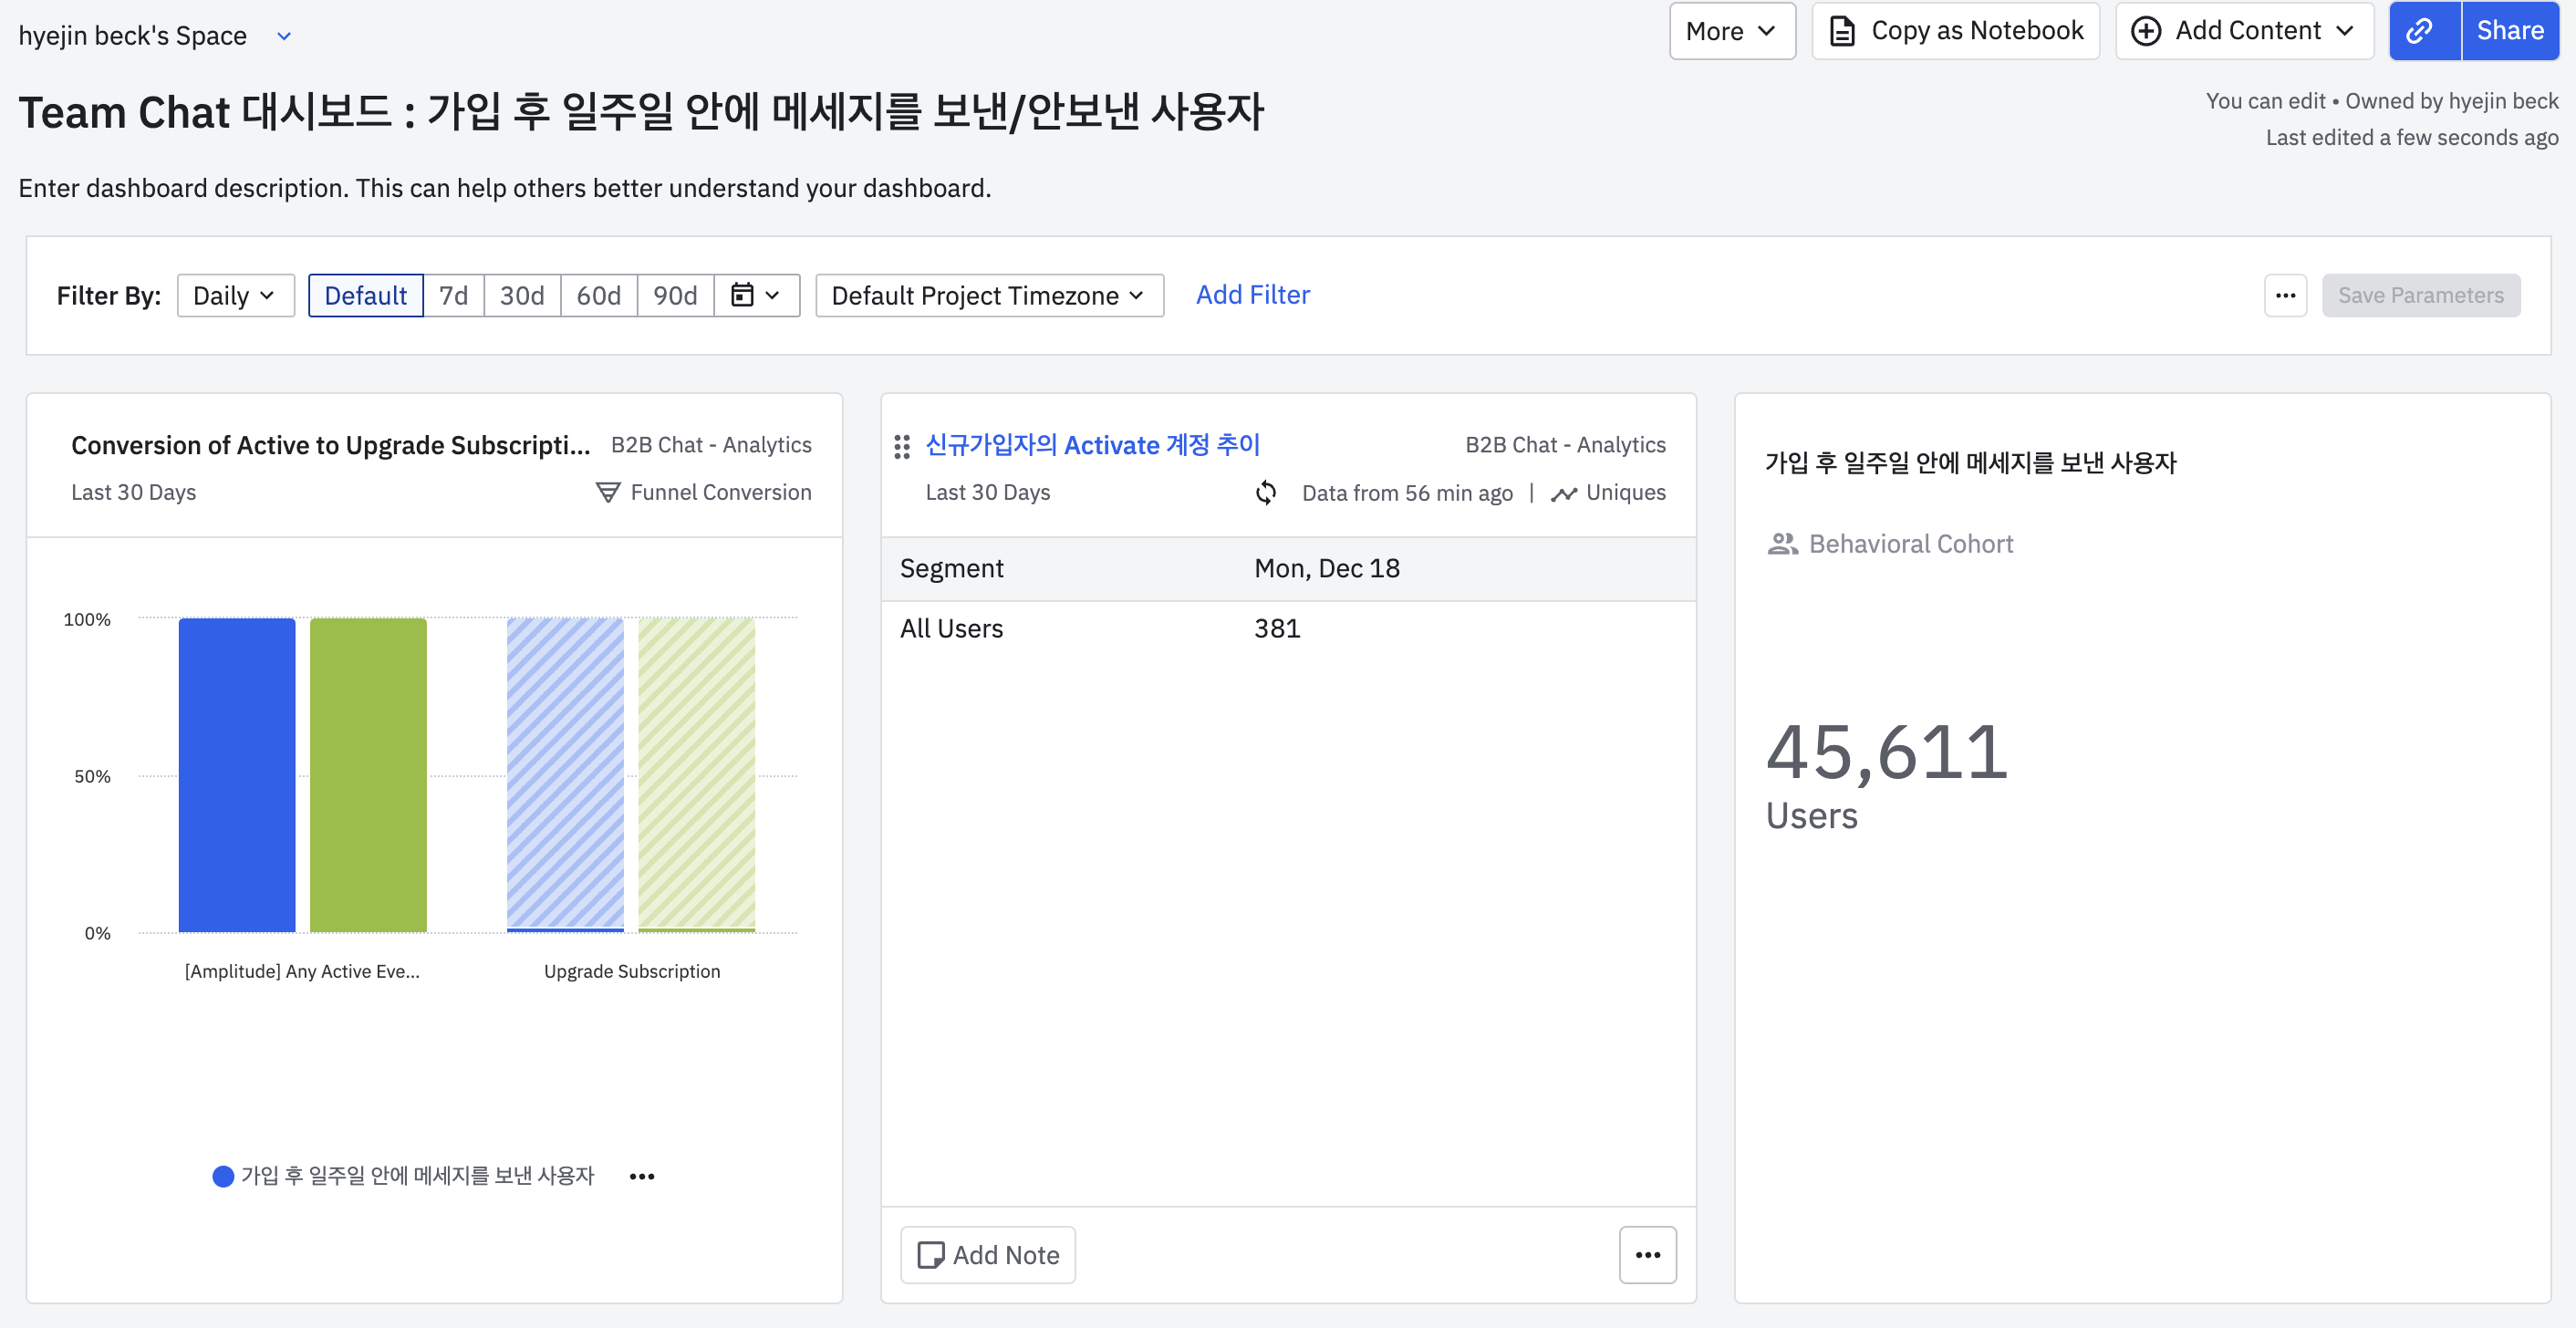Open the chart card ellipsis menu at bottom
The height and width of the screenshot is (1328, 2576).
tap(1647, 1254)
